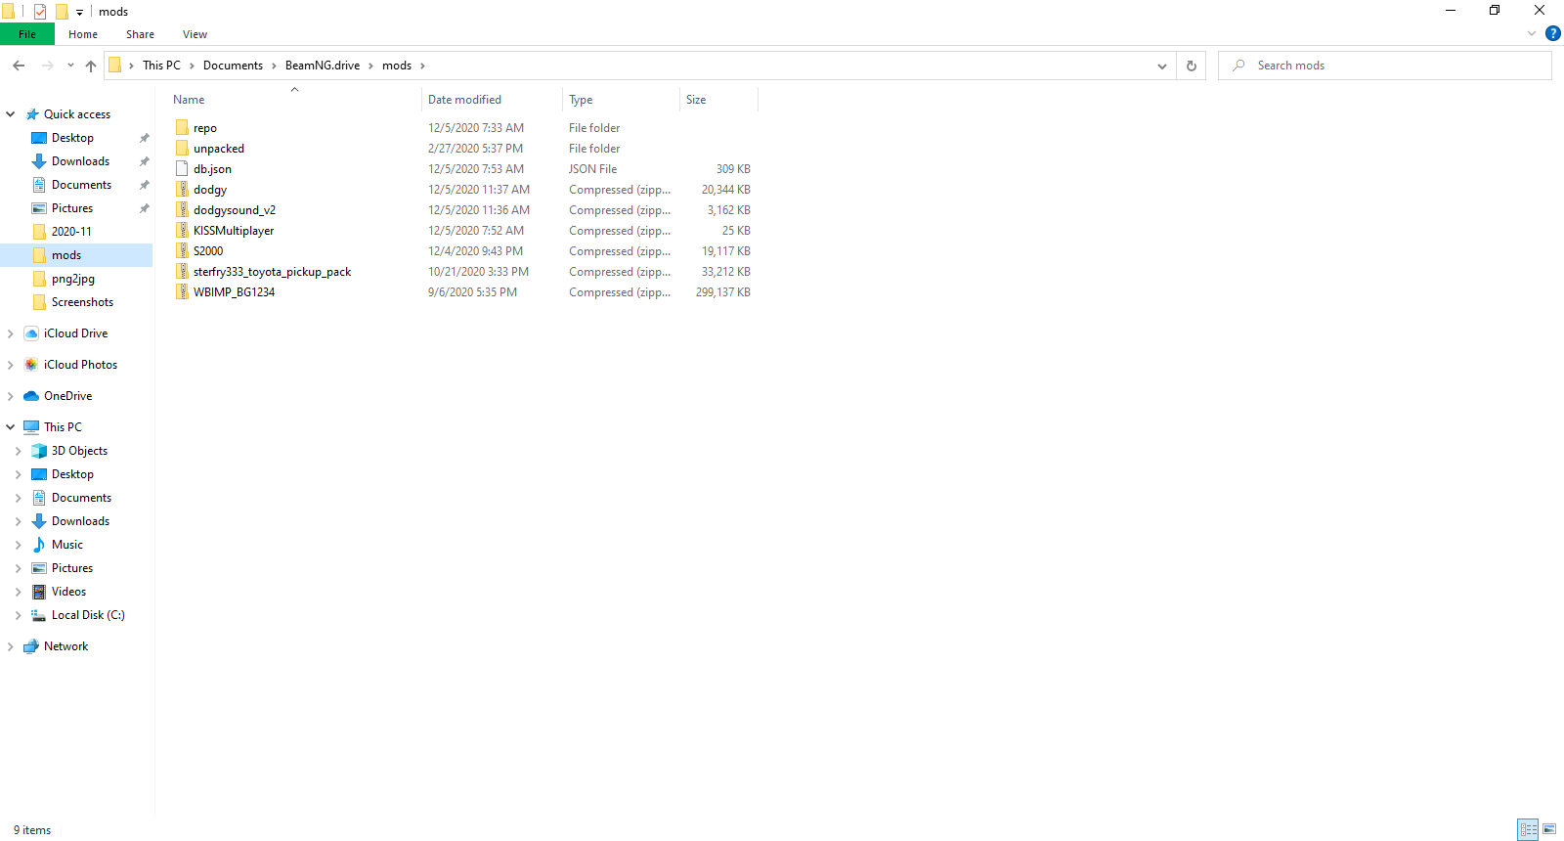Collapse the This PC tree node
This screenshot has width=1564, height=841.
[10, 427]
